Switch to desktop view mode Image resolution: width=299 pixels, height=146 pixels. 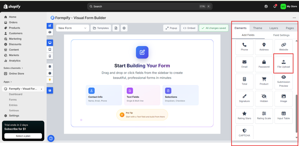[x=50, y=43]
